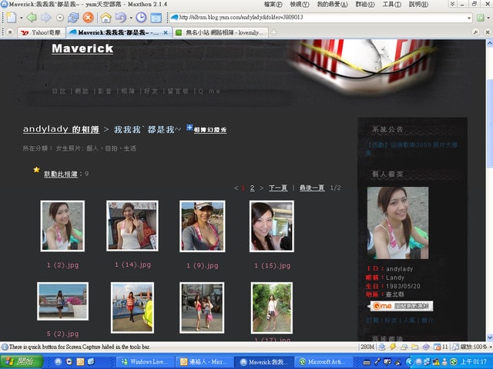
Task: Open the 工具(T) menu
Action: coord(391,5)
